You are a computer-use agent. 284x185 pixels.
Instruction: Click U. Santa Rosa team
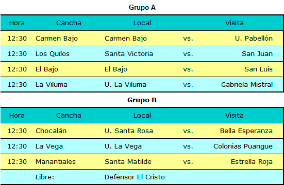[x=128, y=131]
